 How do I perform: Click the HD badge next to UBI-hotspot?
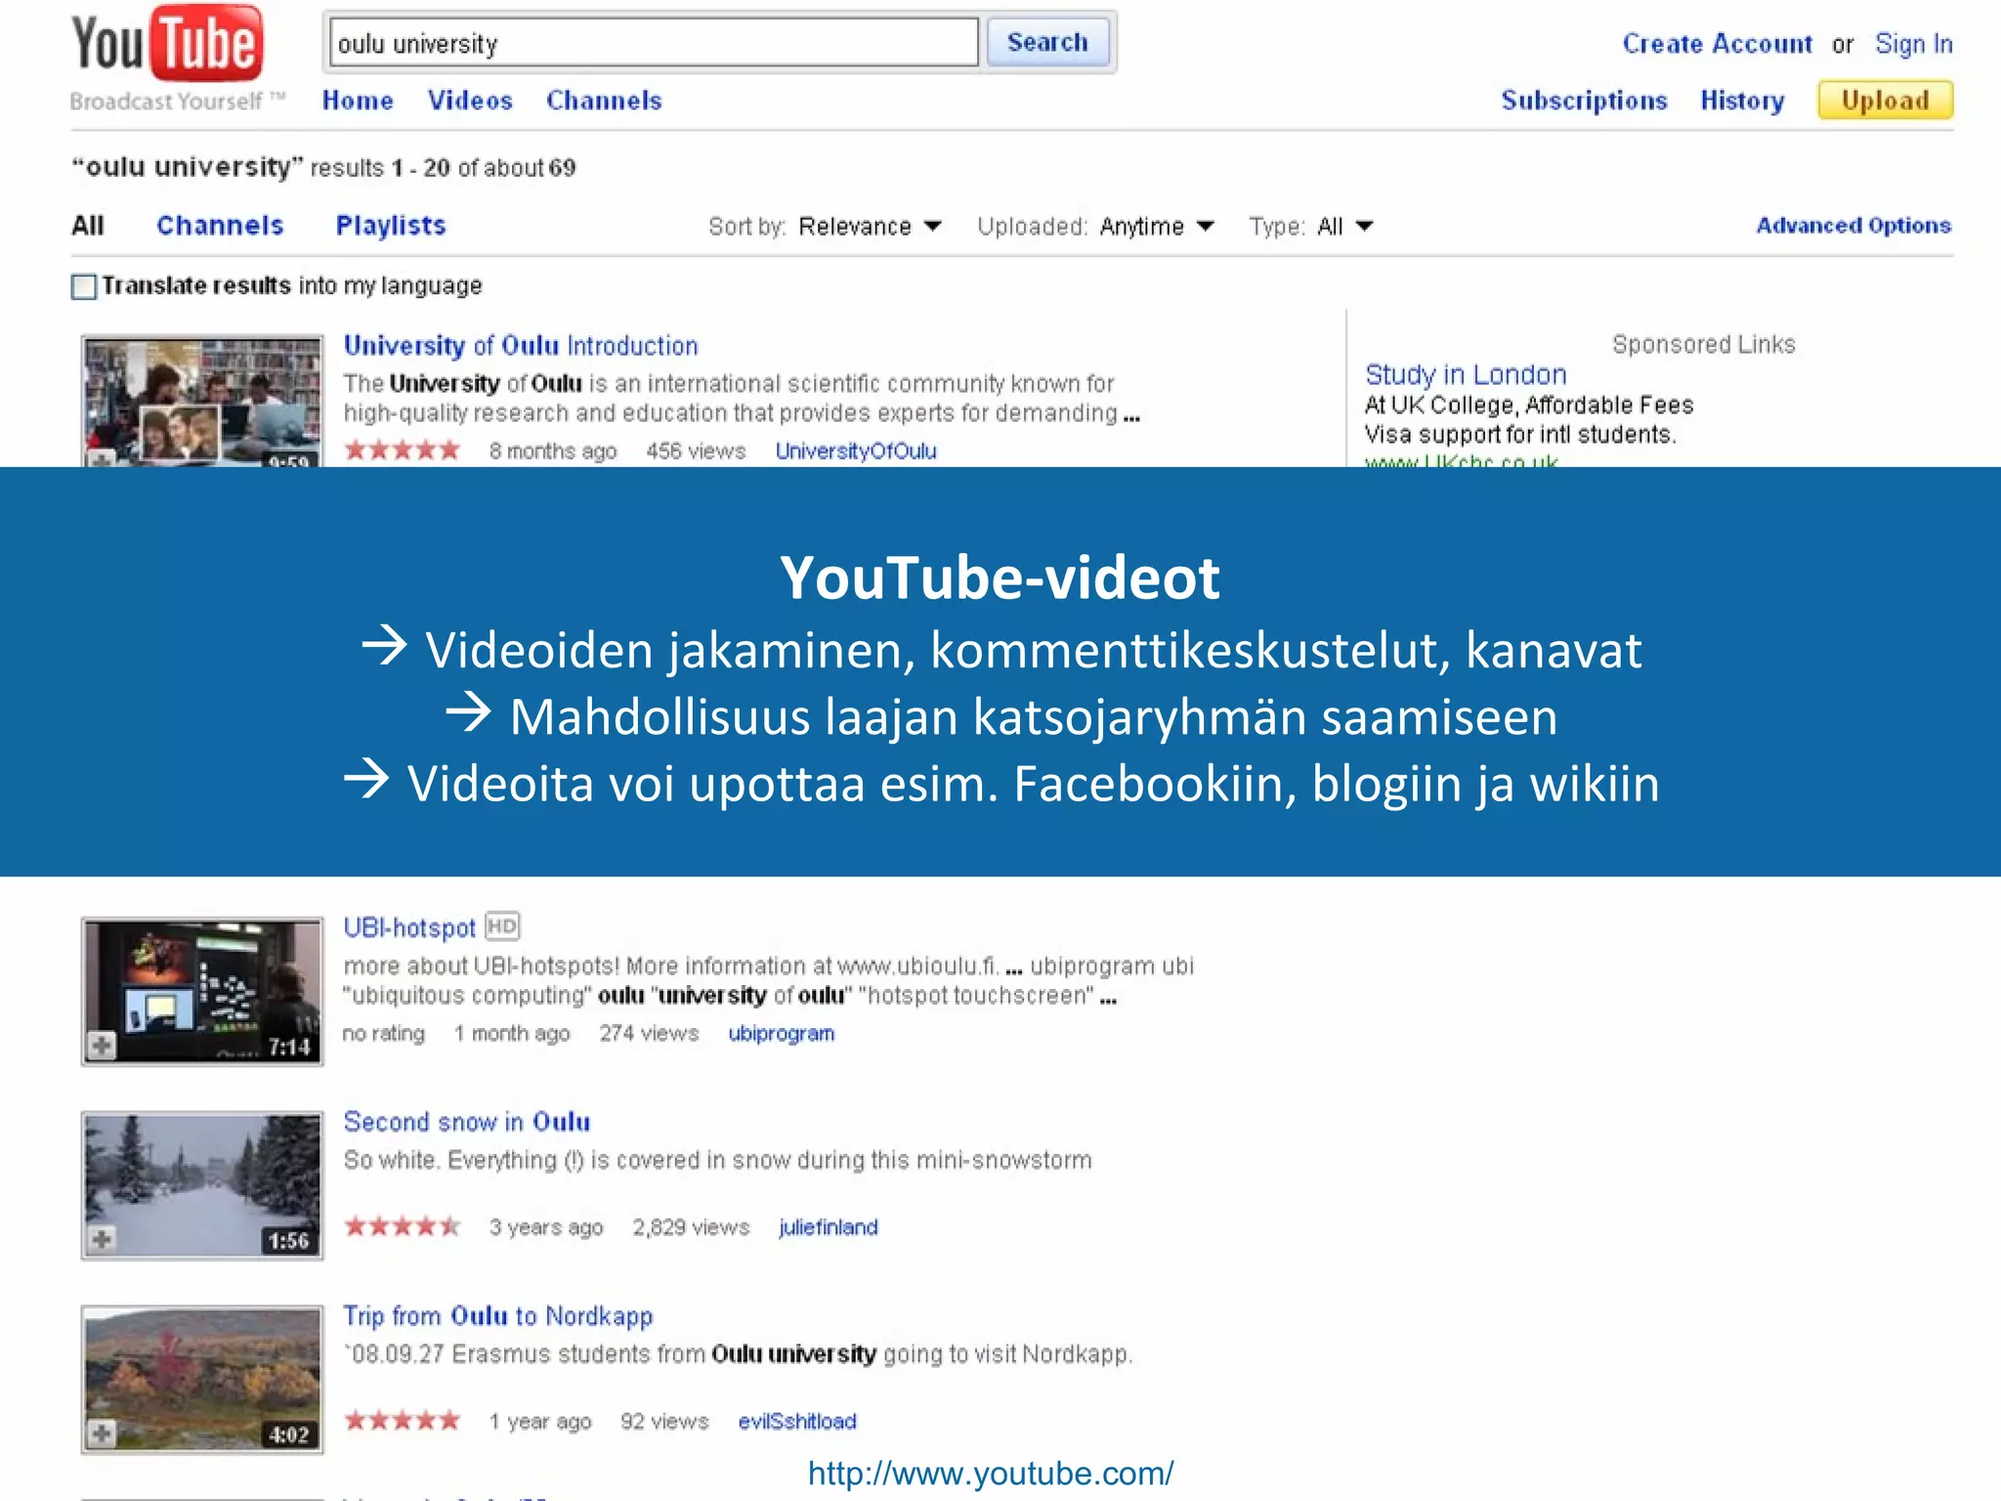point(502,925)
